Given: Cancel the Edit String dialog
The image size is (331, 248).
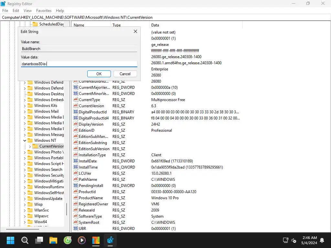Looking at the screenshot, I should (125, 74).
